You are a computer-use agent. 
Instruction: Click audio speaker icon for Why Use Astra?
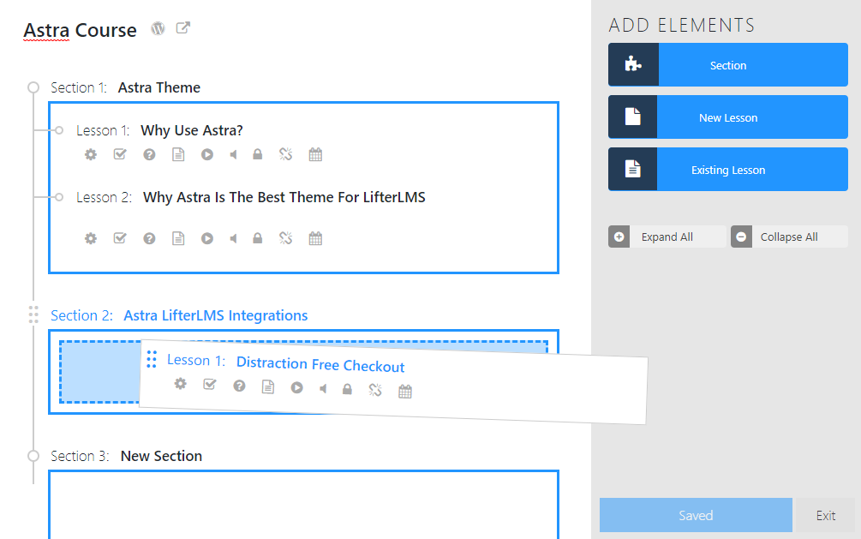coord(233,154)
